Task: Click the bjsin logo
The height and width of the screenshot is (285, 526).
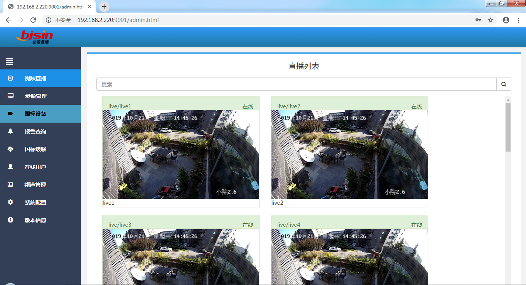Action: (x=35, y=37)
